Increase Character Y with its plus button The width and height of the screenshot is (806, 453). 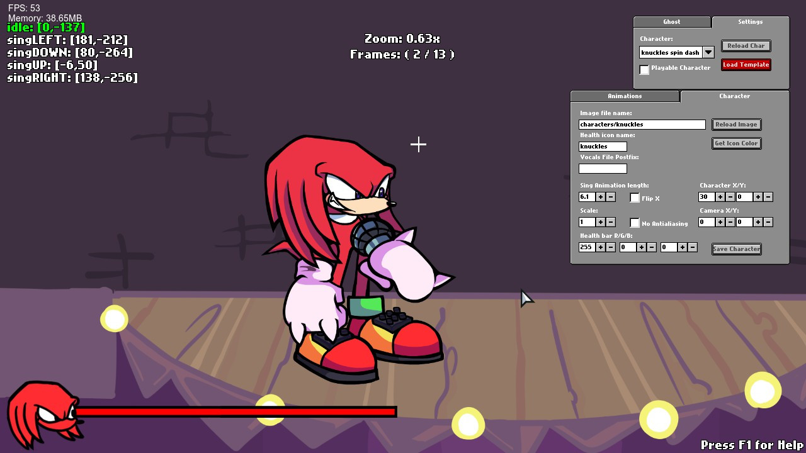click(758, 197)
